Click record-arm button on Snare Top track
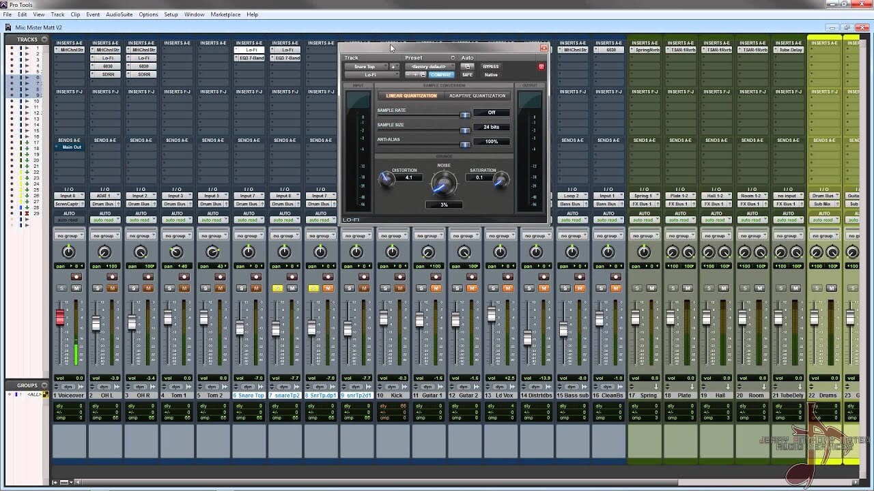874x491 pixels. 256,277
